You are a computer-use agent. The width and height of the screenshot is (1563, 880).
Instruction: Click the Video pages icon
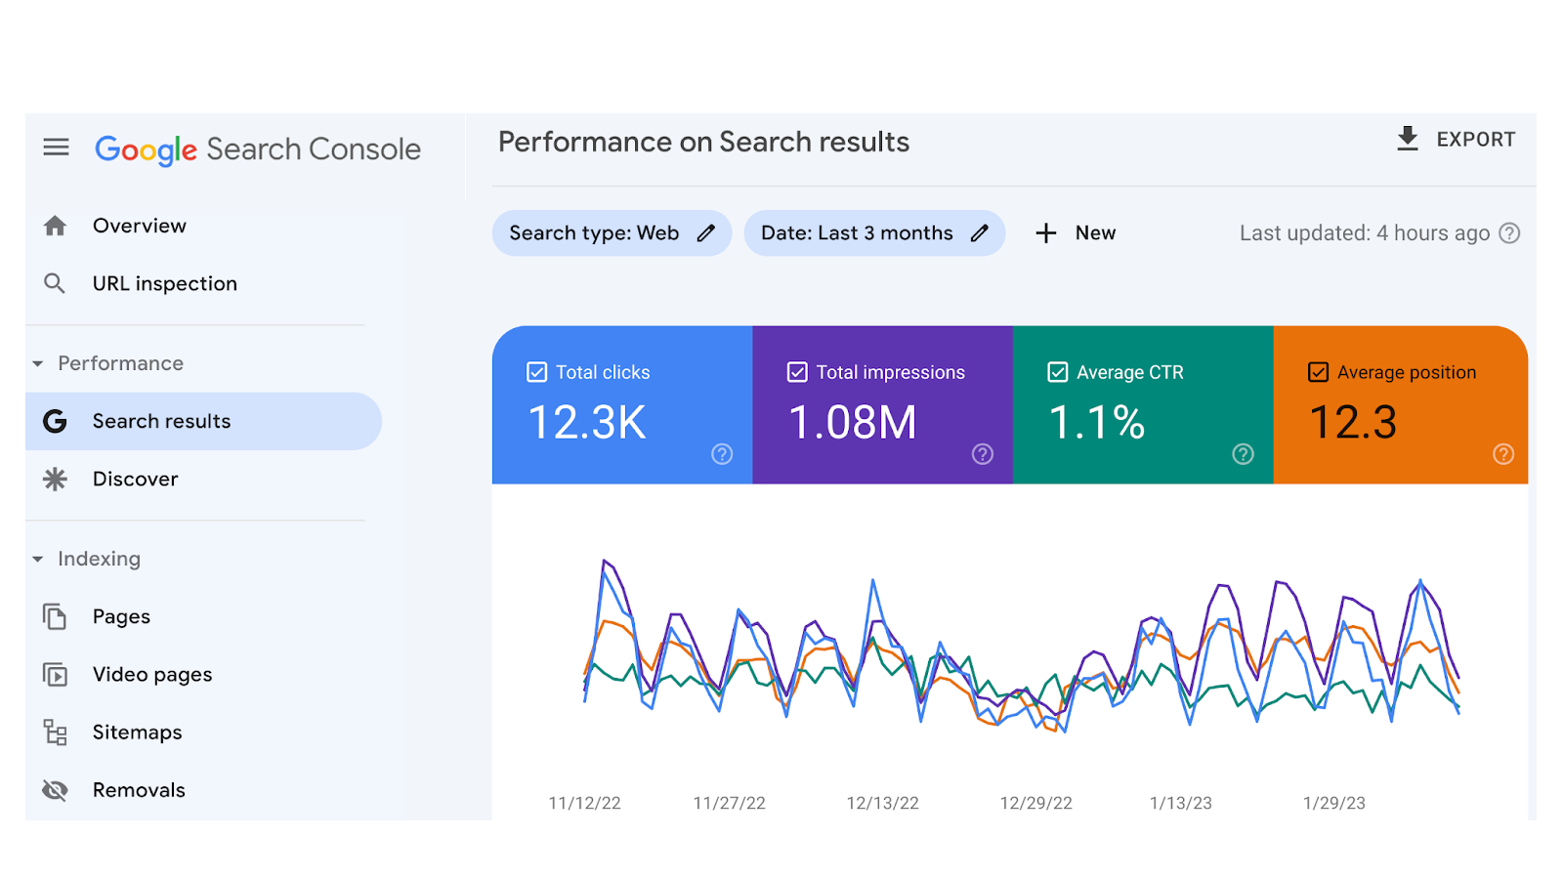pos(55,675)
